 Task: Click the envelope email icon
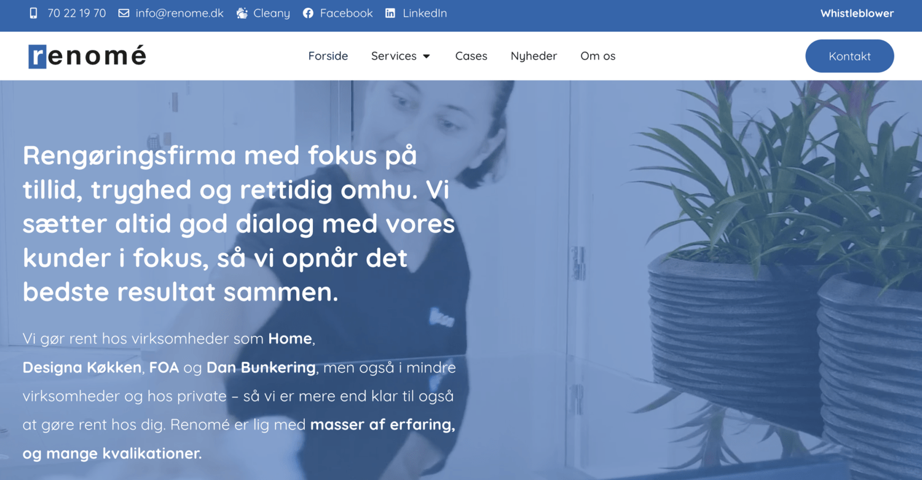click(124, 13)
